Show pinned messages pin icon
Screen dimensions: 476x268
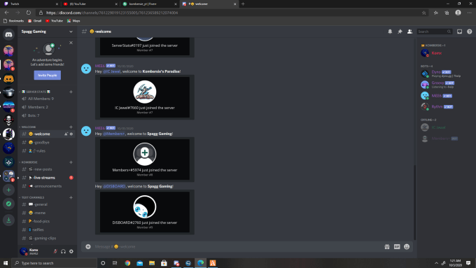point(400,31)
